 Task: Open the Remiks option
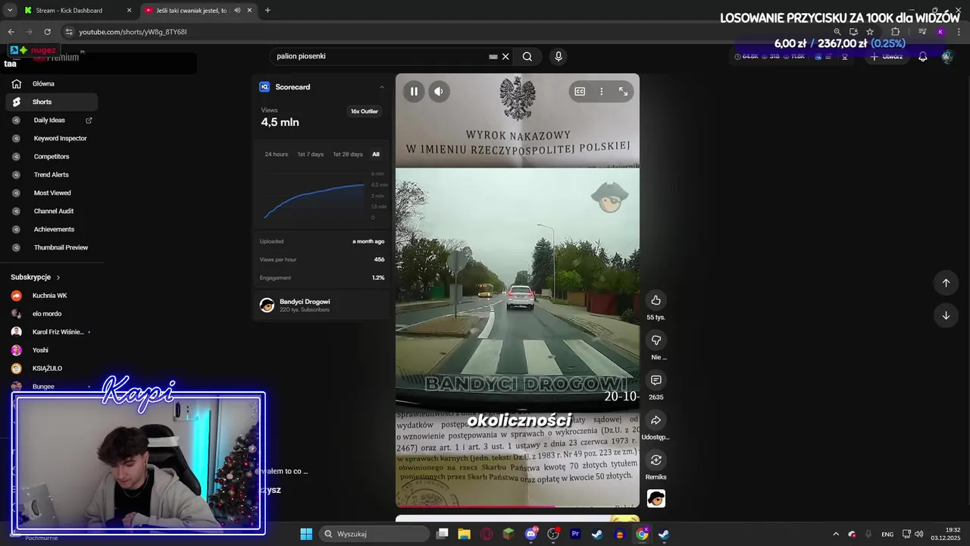(656, 460)
